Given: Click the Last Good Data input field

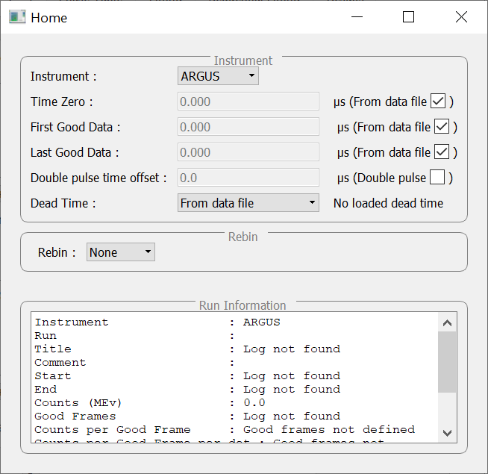Looking at the screenshot, I should coord(248,152).
